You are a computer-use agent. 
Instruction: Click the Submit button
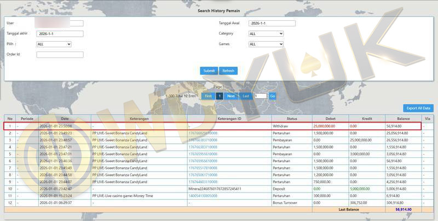tap(209, 71)
